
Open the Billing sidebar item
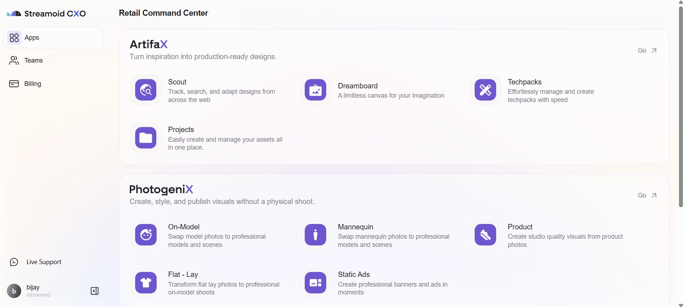[x=53, y=84]
